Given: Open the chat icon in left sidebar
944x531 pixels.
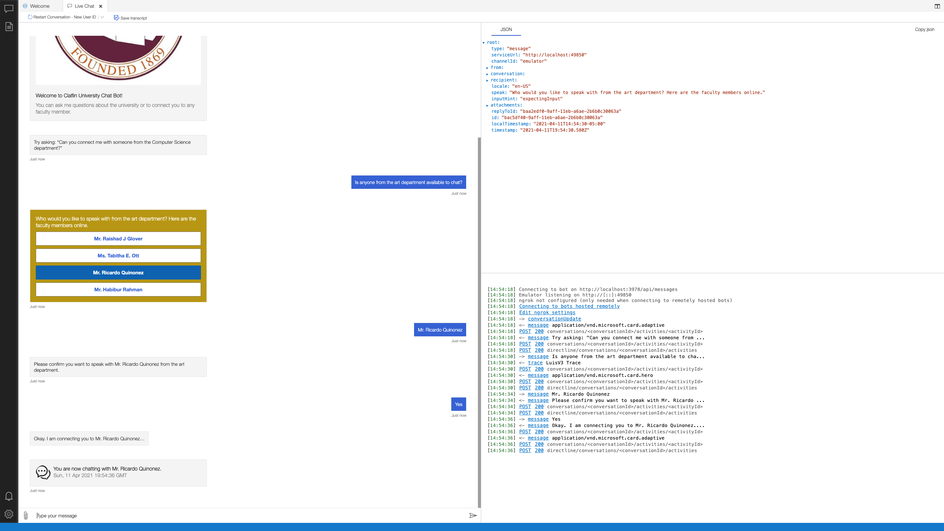Looking at the screenshot, I should click(9, 8).
